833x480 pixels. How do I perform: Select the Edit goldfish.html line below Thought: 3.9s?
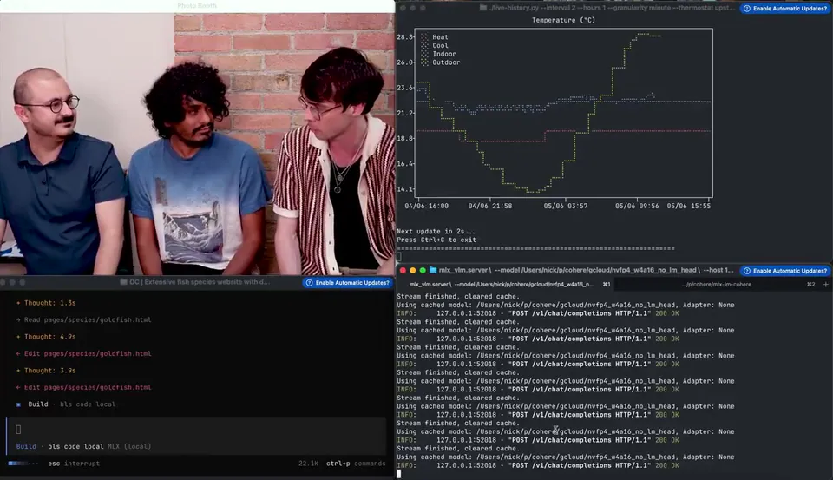(84, 387)
